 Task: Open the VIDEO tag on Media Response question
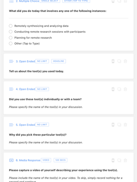tap(46, 160)
